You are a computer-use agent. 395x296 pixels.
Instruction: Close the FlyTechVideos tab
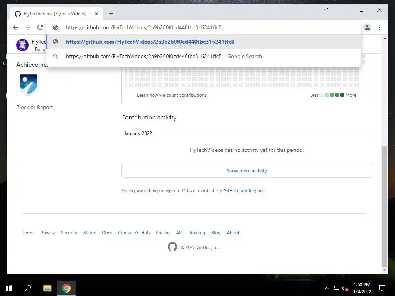click(x=96, y=14)
